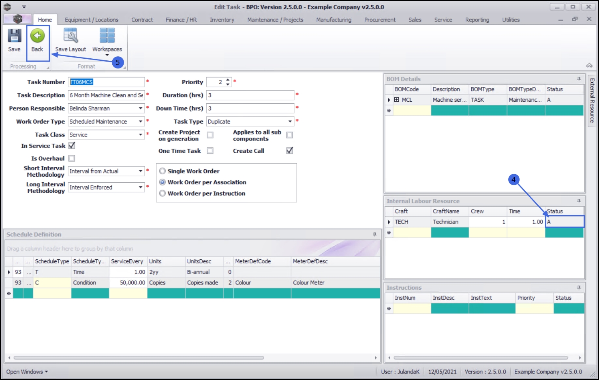Click the green Back arrow icon
Viewport: 599px width, 380px height.
click(37, 36)
